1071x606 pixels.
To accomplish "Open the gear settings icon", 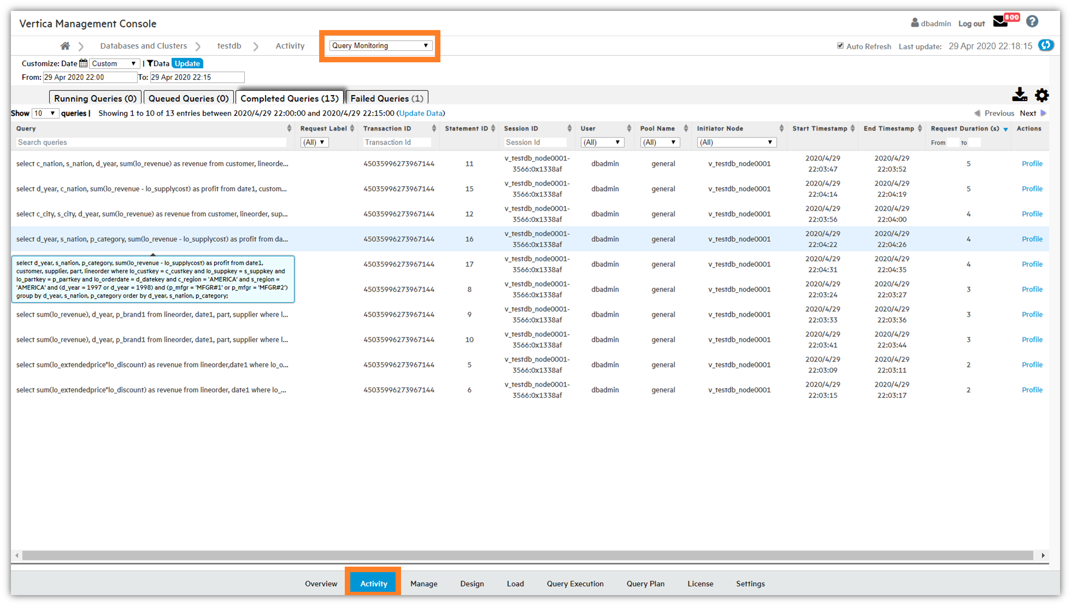I will 1041,96.
